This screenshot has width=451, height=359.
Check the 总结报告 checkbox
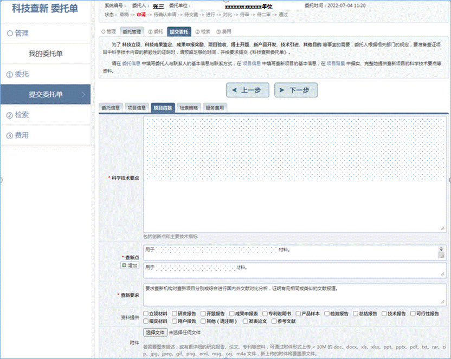356,314
